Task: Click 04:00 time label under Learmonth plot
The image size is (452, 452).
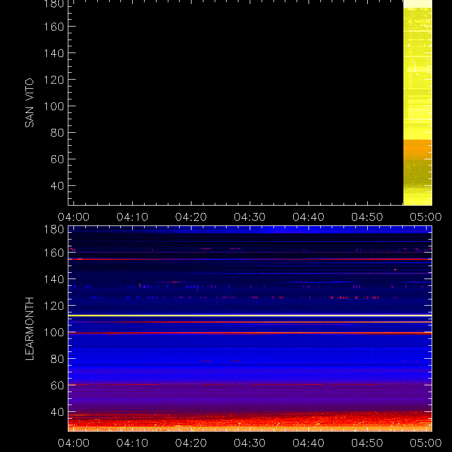Action: [73, 443]
